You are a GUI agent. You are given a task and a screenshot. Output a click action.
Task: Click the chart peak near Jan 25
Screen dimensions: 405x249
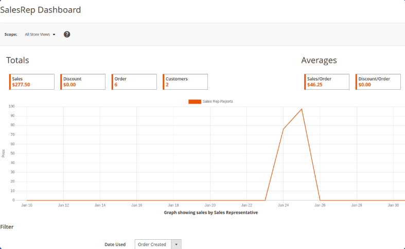pos(302,109)
